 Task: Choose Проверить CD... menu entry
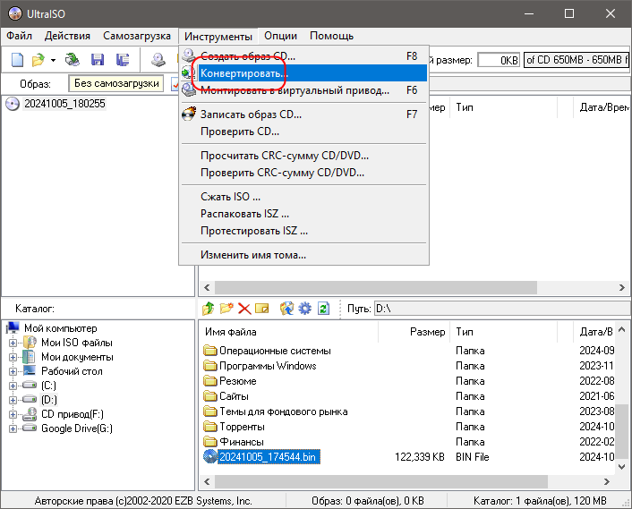pos(303,131)
